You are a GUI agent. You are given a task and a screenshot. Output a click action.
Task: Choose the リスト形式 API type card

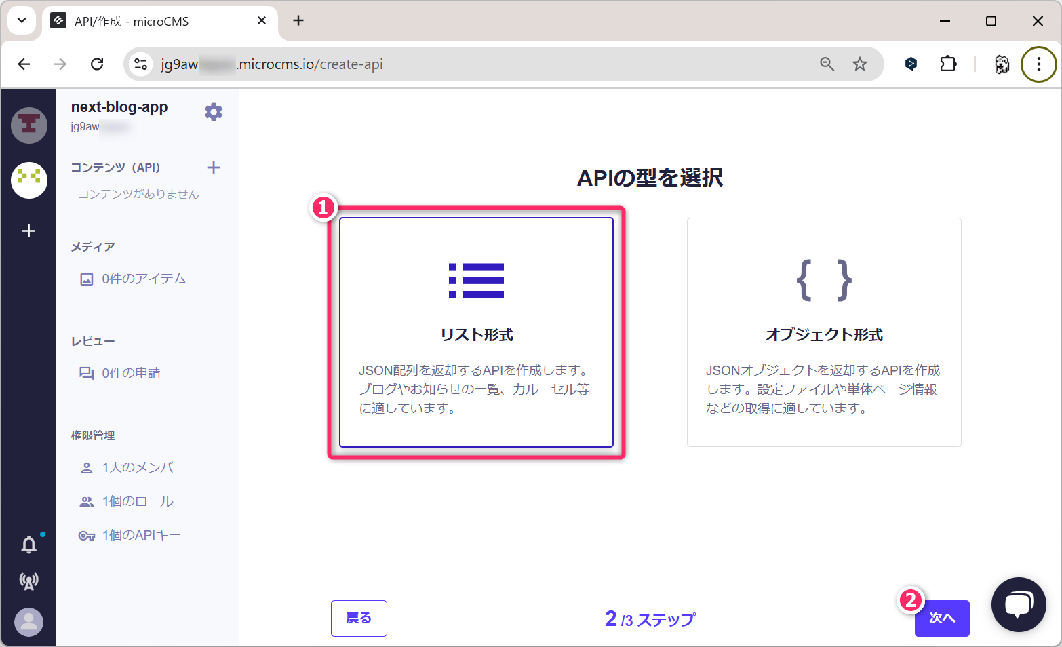[476, 332]
